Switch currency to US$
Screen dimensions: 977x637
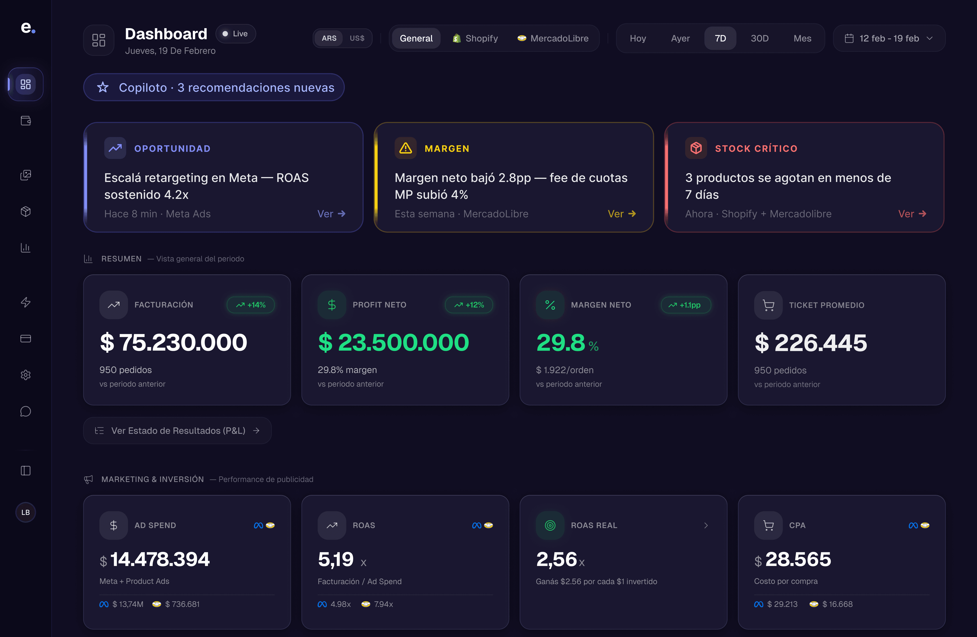coord(357,38)
